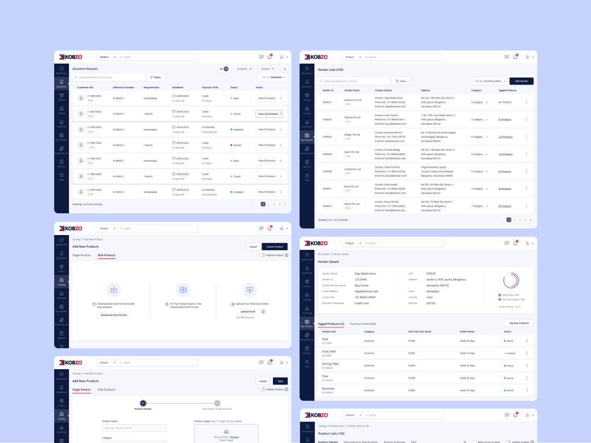Toggle Publish Product in Single Product window
The image size is (591, 443).
[x=262, y=389]
